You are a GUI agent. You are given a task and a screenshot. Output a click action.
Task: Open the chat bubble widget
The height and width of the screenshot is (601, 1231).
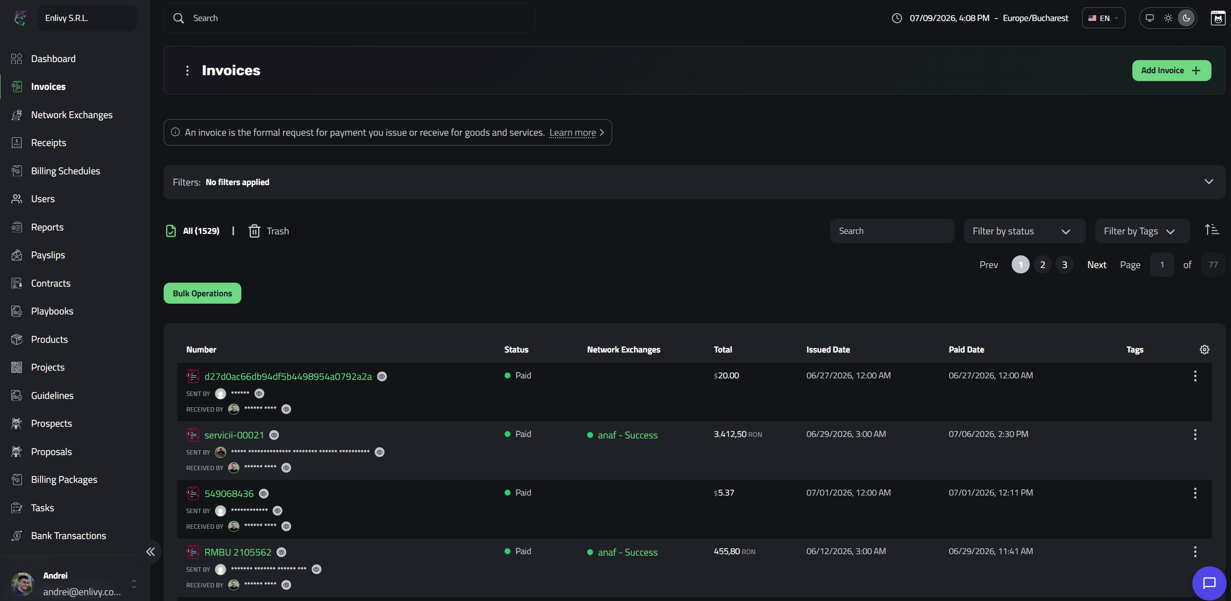tap(1210, 583)
